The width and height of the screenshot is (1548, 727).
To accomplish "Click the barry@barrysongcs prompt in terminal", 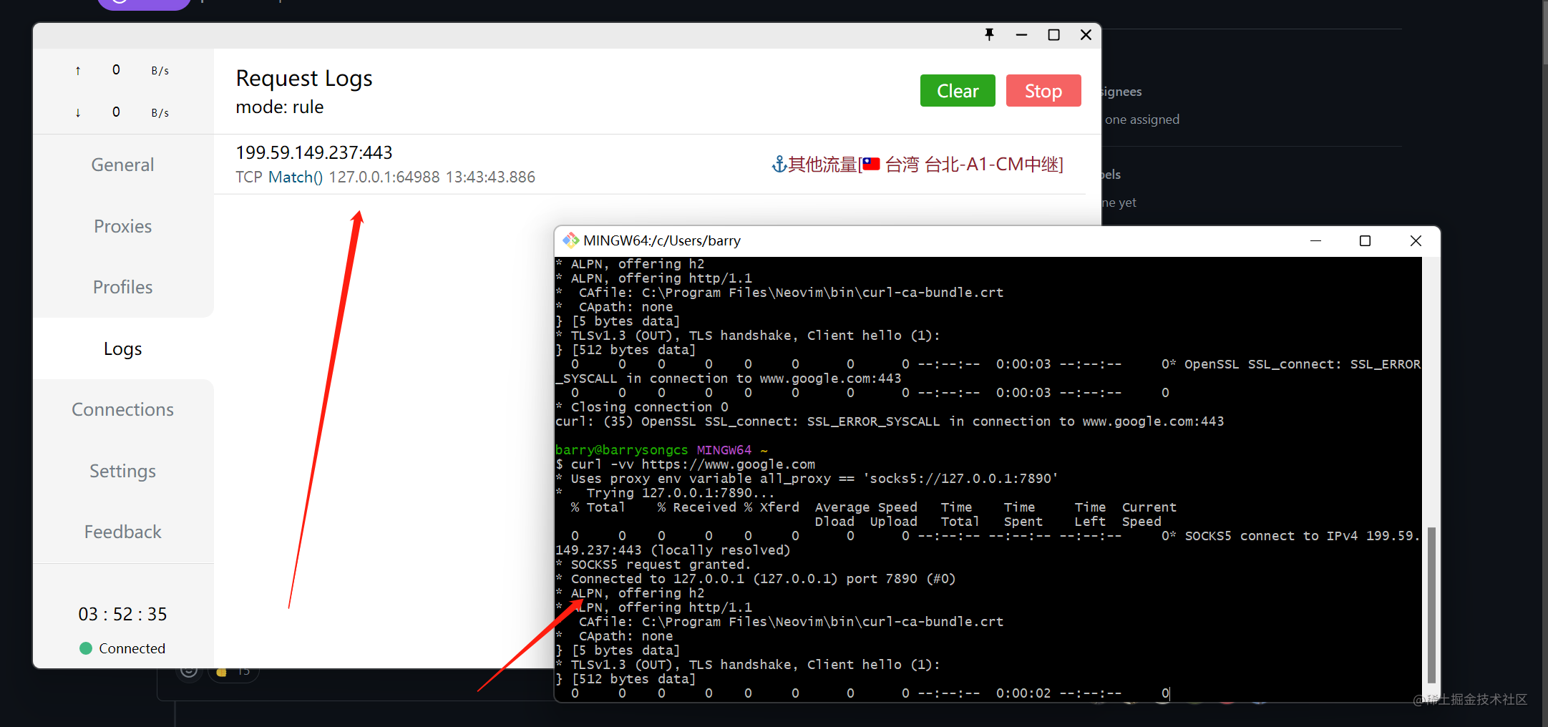I will (x=621, y=450).
